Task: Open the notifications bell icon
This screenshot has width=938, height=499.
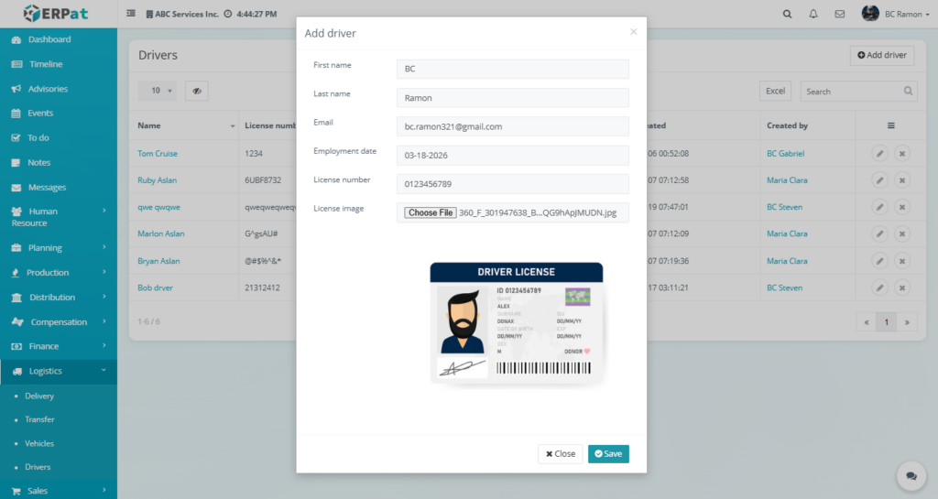Action: (813, 14)
